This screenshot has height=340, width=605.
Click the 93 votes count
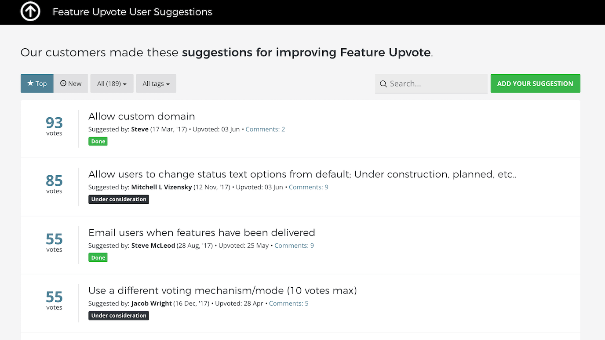pos(54,123)
